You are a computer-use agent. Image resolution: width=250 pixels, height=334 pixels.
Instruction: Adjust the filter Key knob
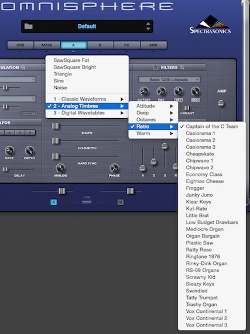[179, 91]
